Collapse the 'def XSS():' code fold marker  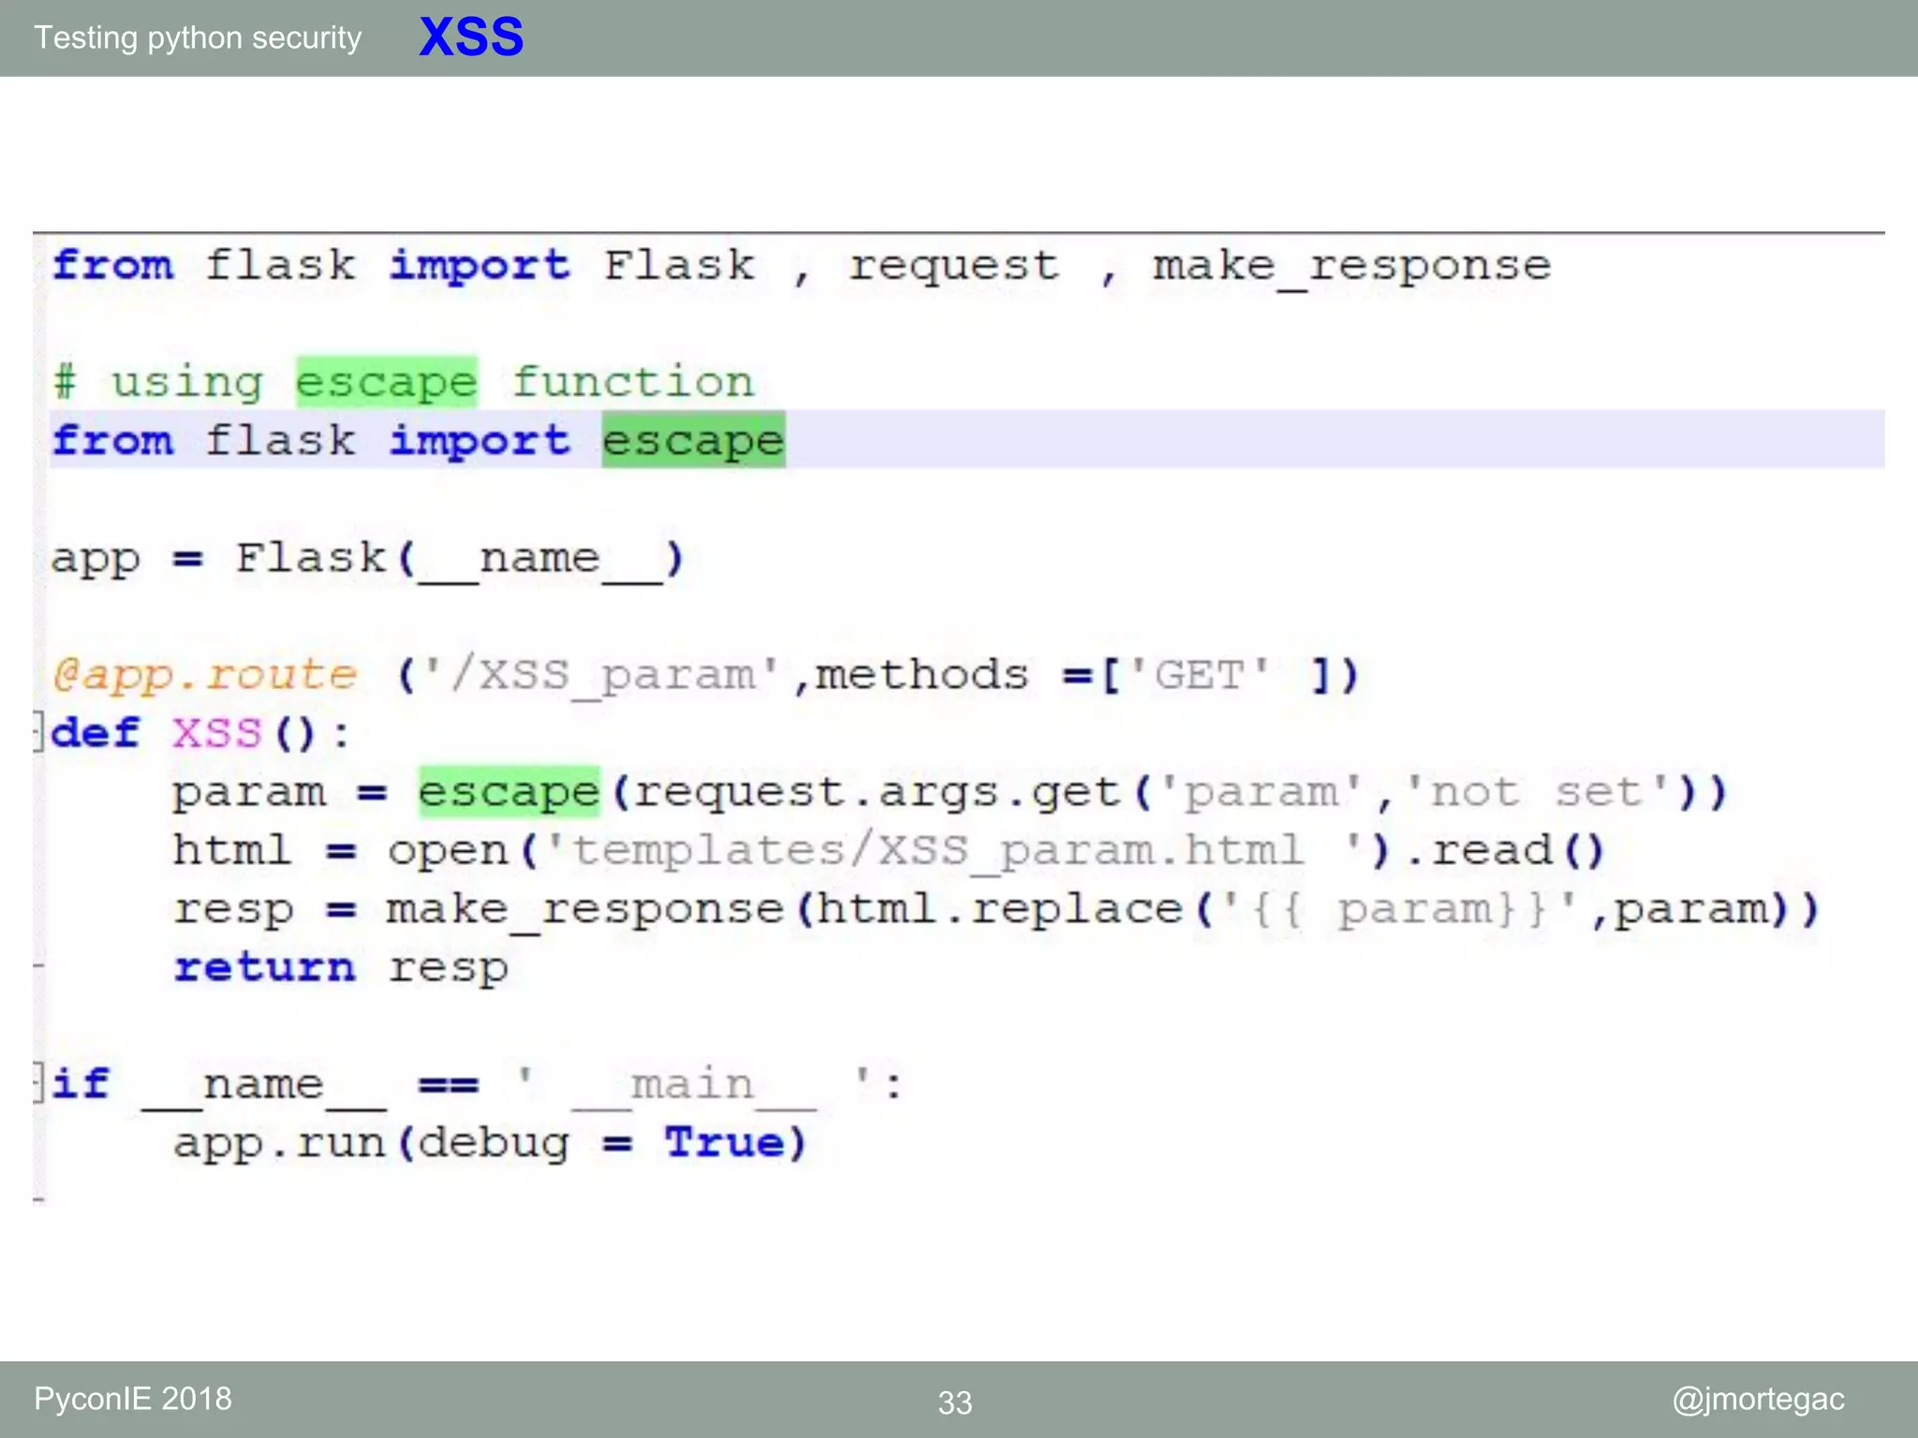(39, 732)
